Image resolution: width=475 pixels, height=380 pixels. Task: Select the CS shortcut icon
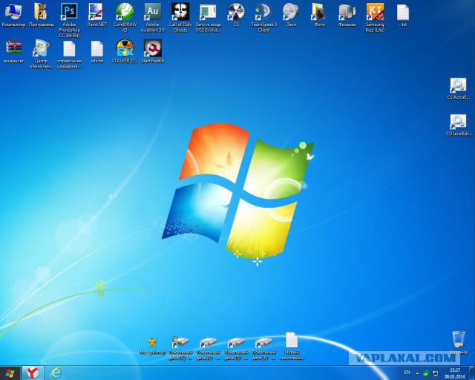236,15
